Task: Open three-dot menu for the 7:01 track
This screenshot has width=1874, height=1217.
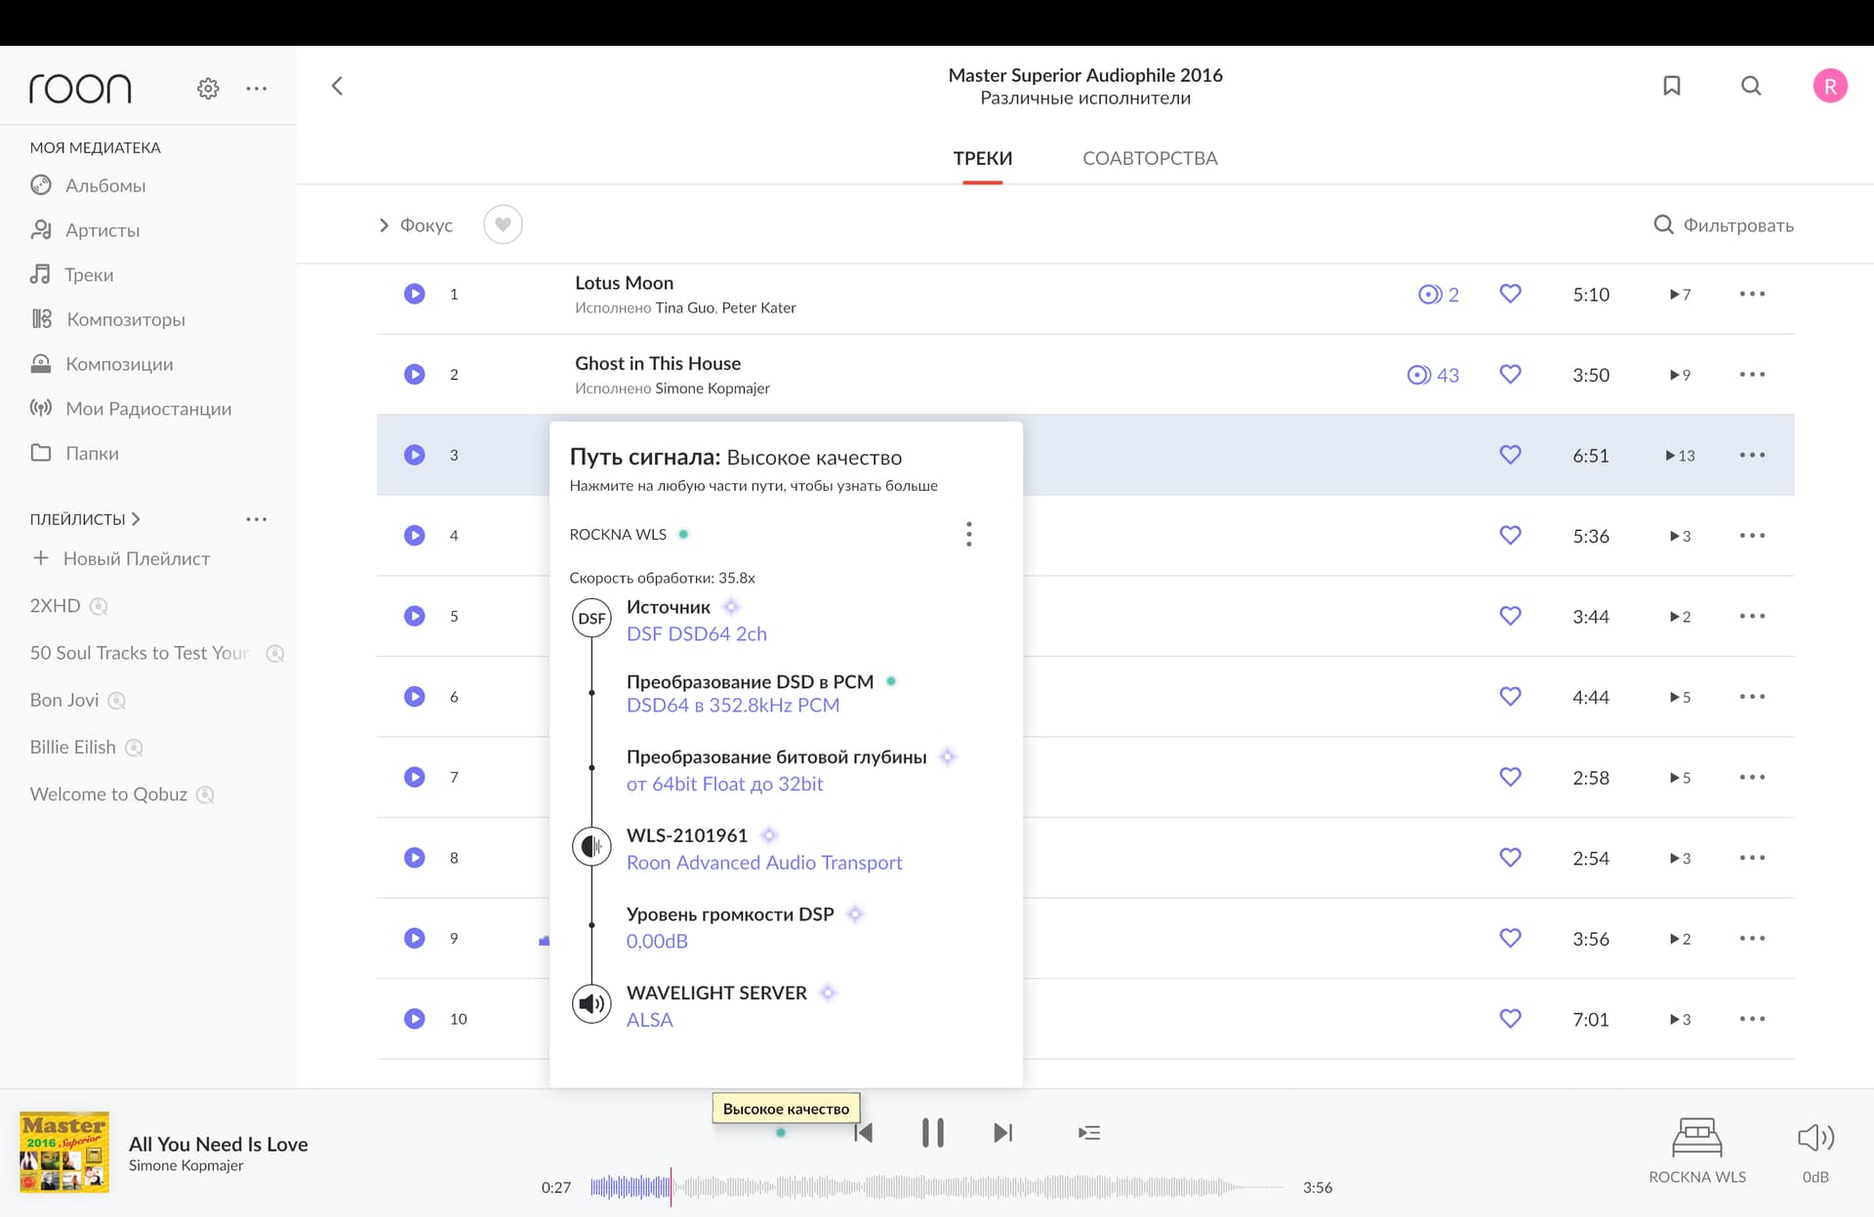Action: pos(1752,1019)
